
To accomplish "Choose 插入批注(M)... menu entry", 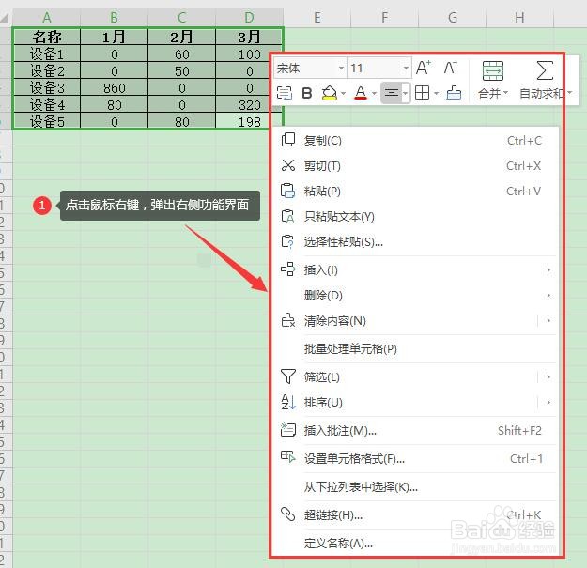I will pos(414,430).
